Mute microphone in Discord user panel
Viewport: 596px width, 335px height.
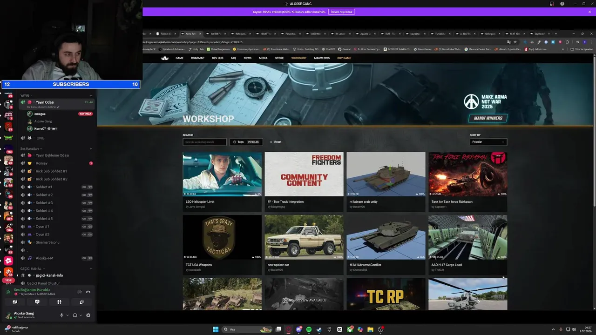point(61,315)
